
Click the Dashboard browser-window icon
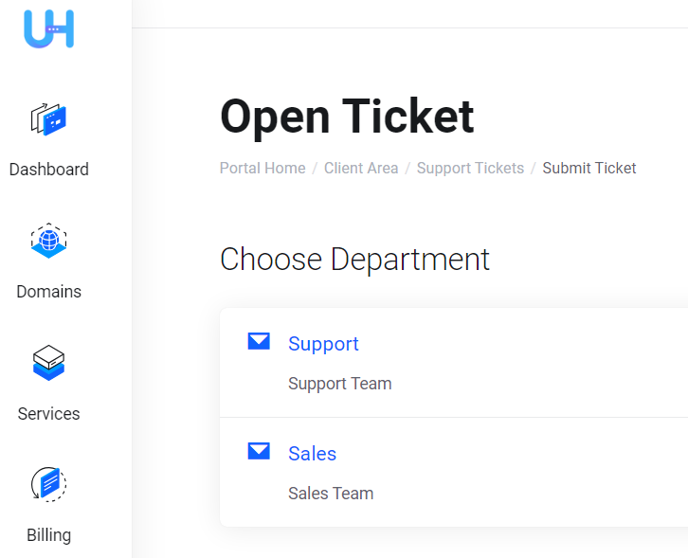(49, 119)
